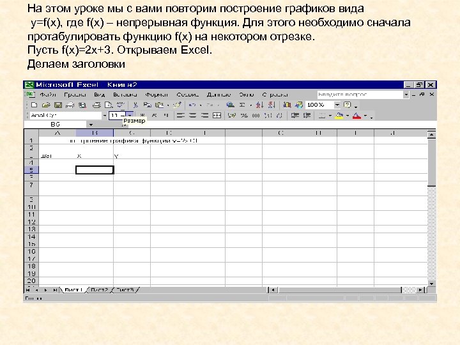Click the vertical scrollbar down arrow
Screen dimensions: 460x345
coord(431,284)
